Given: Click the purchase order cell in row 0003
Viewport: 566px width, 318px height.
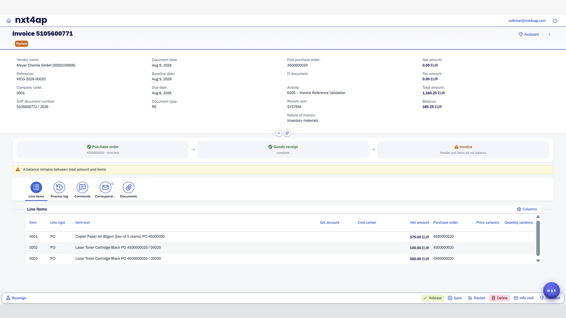Looking at the screenshot, I should coord(444,259).
